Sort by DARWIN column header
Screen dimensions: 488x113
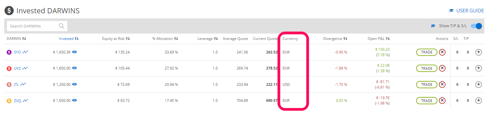click(x=16, y=39)
